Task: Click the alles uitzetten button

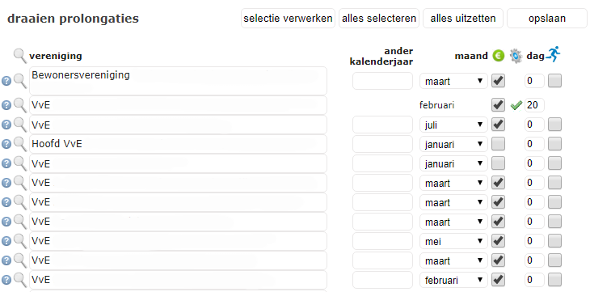Action: [463, 19]
